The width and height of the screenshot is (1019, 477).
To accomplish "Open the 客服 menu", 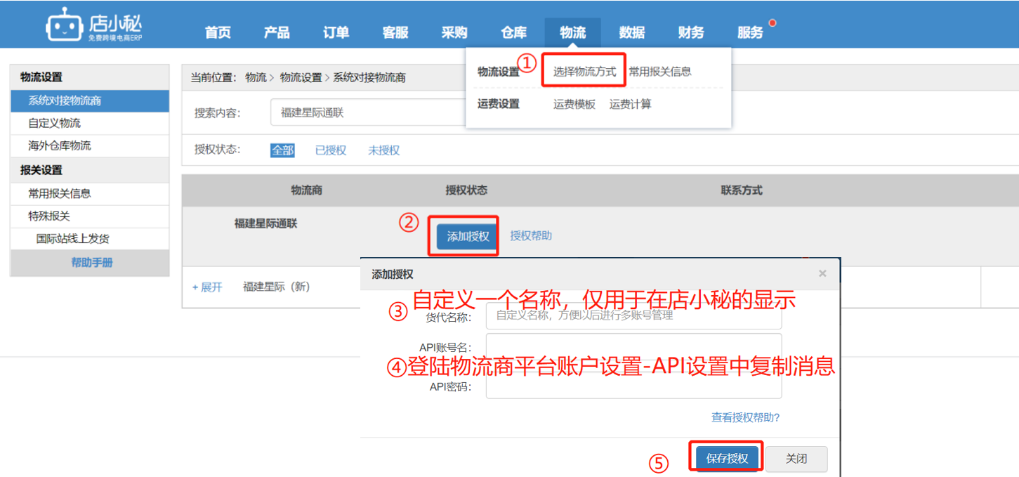I will 395,32.
